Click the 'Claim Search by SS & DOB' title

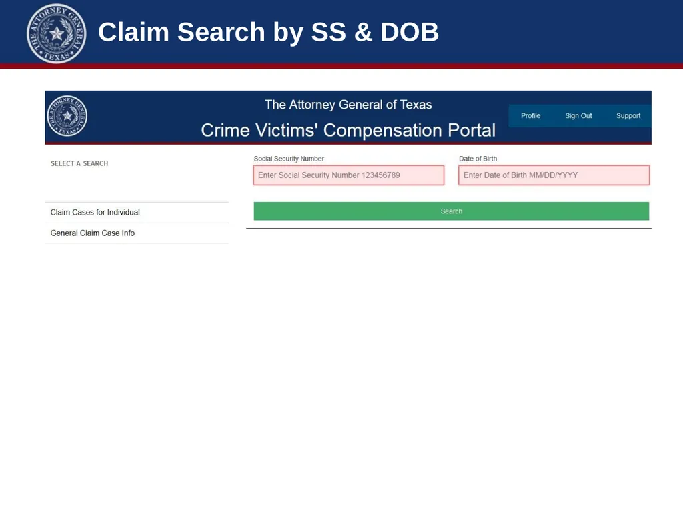[x=268, y=32]
